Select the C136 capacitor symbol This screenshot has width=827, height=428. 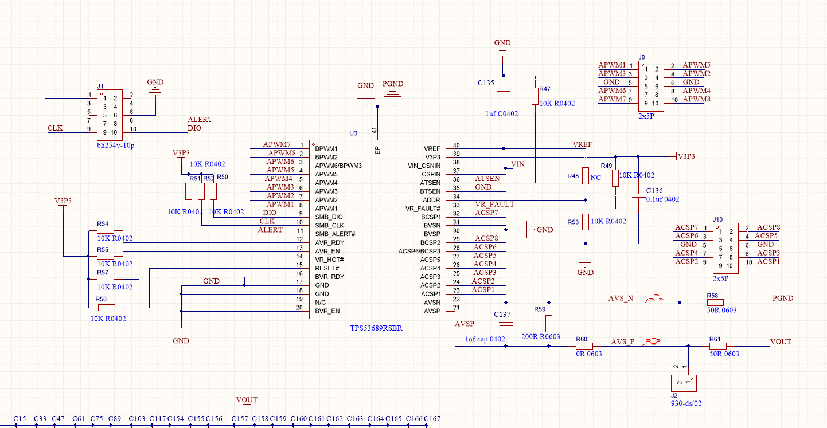point(638,197)
